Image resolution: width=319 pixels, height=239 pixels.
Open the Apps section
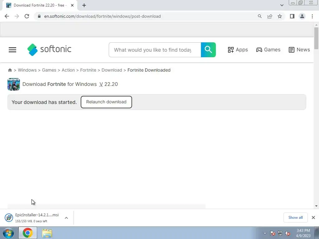pyautogui.click(x=238, y=50)
